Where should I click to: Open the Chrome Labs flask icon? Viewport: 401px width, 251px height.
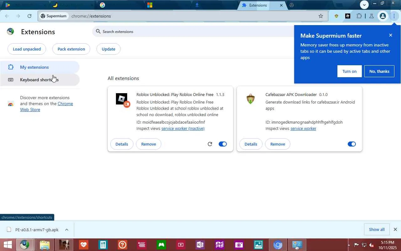[372, 16]
